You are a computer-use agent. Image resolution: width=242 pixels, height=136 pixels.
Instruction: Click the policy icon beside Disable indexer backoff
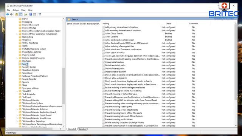103,72
